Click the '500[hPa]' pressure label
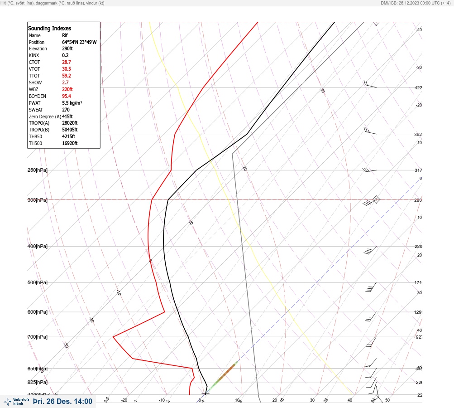This screenshot has width=454, height=408. point(38,282)
